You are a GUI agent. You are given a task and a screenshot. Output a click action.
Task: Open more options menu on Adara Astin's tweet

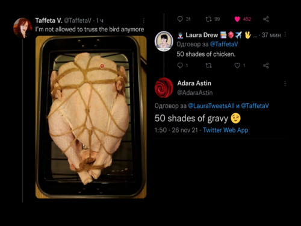coord(285,84)
